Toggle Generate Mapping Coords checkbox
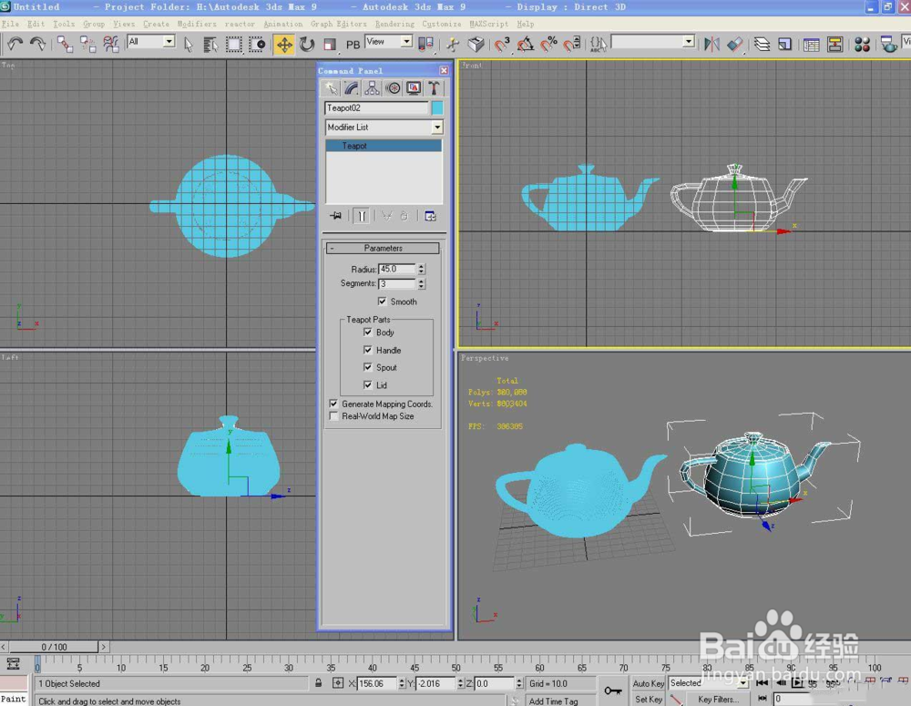 (333, 404)
